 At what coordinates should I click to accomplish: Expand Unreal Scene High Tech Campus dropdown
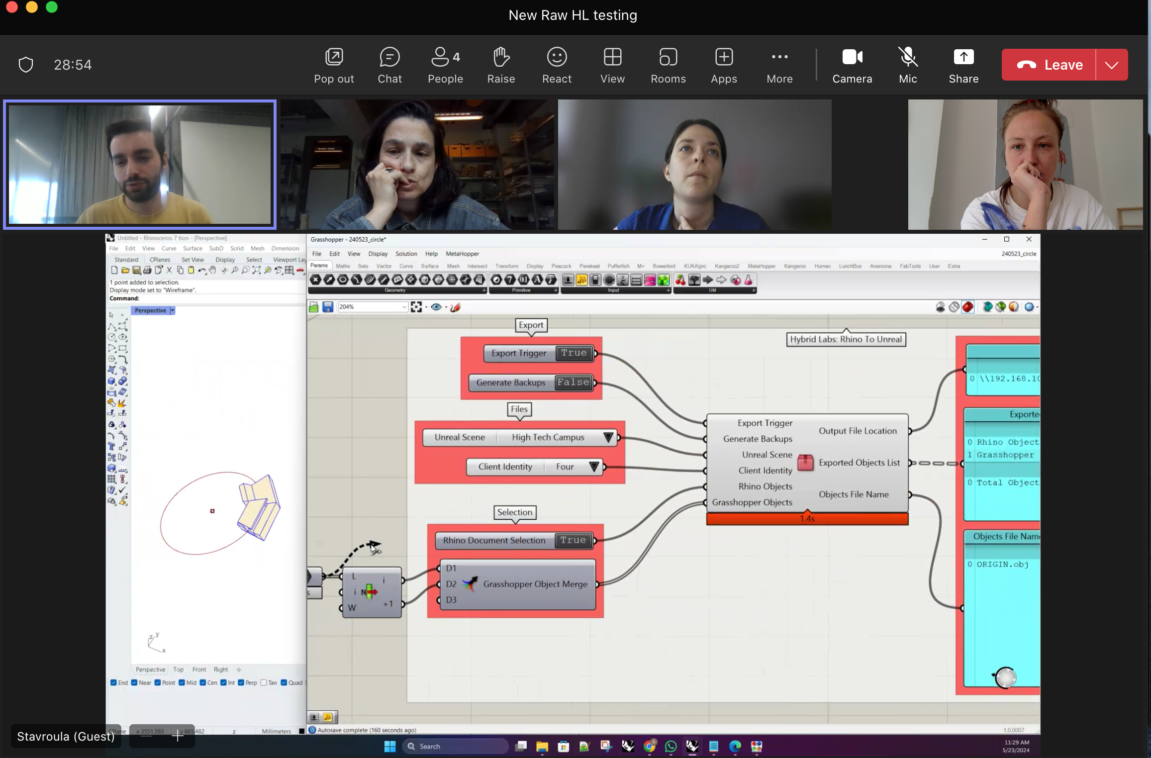pyautogui.click(x=608, y=437)
